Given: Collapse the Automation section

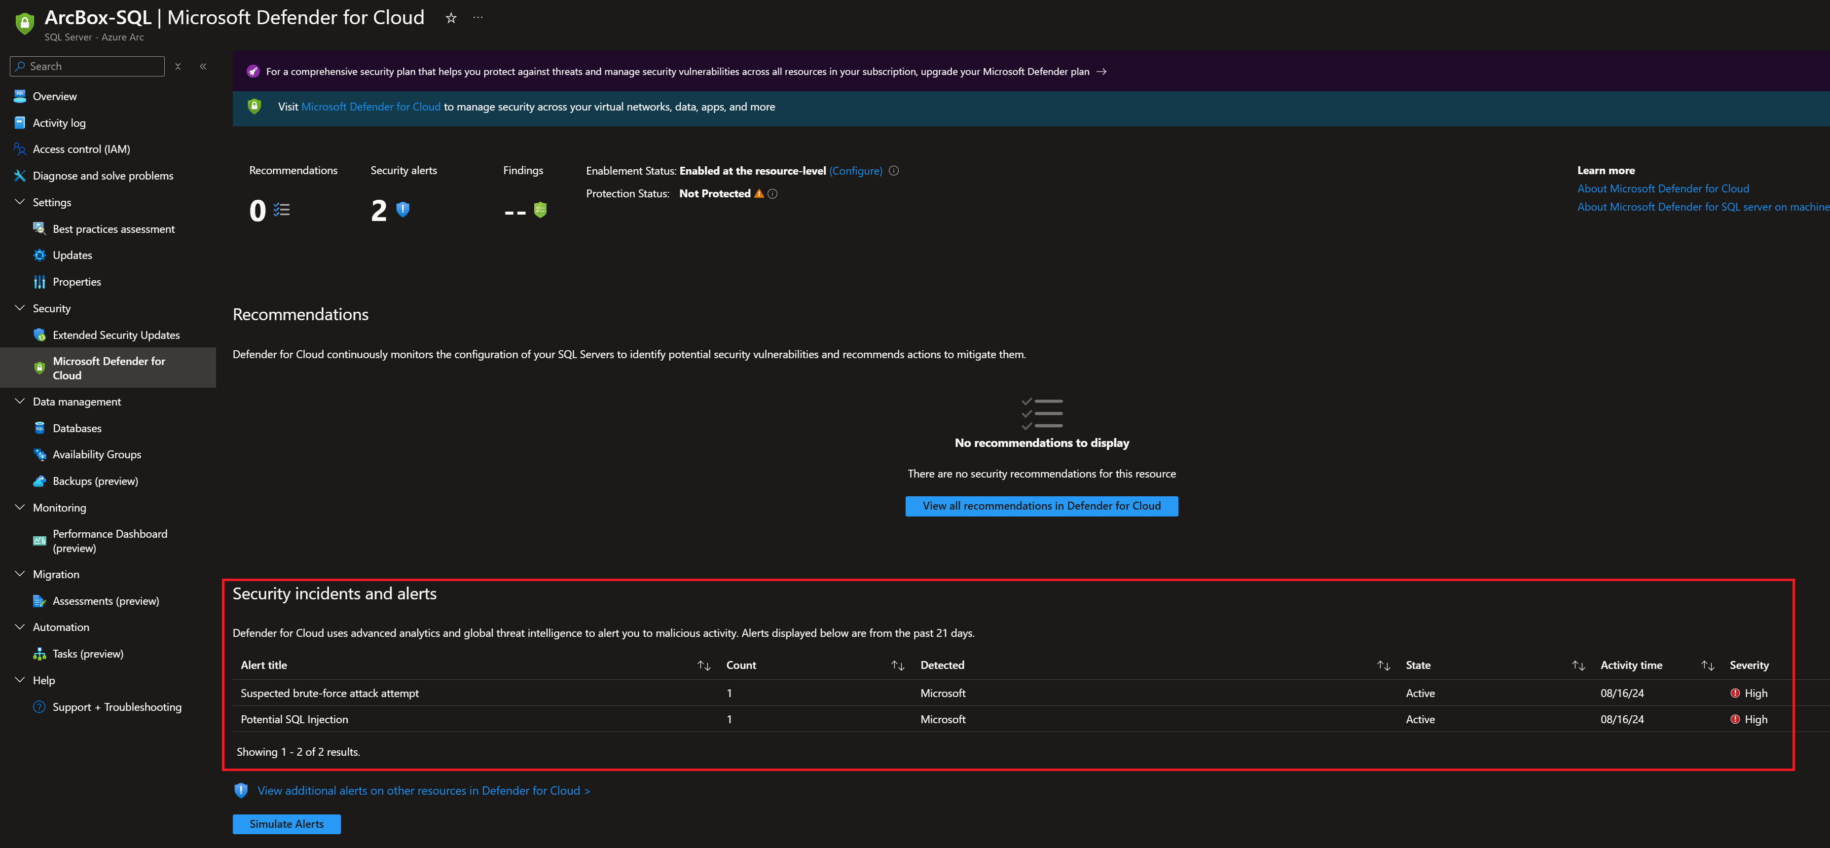Looking at the screenshot, I should (20, 627).
